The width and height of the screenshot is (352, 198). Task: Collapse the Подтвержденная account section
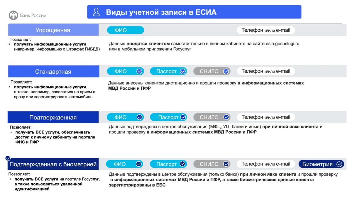click(x=53, y=117)
